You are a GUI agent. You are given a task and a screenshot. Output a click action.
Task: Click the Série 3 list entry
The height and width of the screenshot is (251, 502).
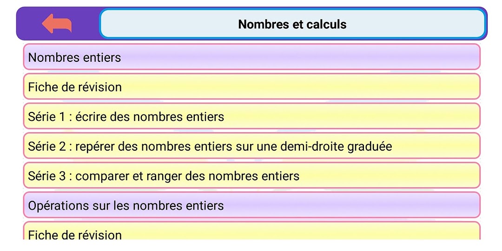[x=251, y=175]
